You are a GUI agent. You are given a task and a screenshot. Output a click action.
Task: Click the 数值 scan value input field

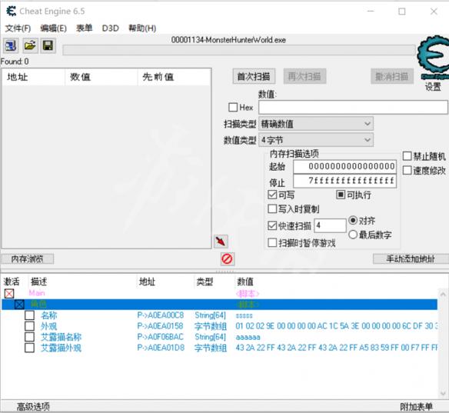pyautogui.click(x=353, y=108)
